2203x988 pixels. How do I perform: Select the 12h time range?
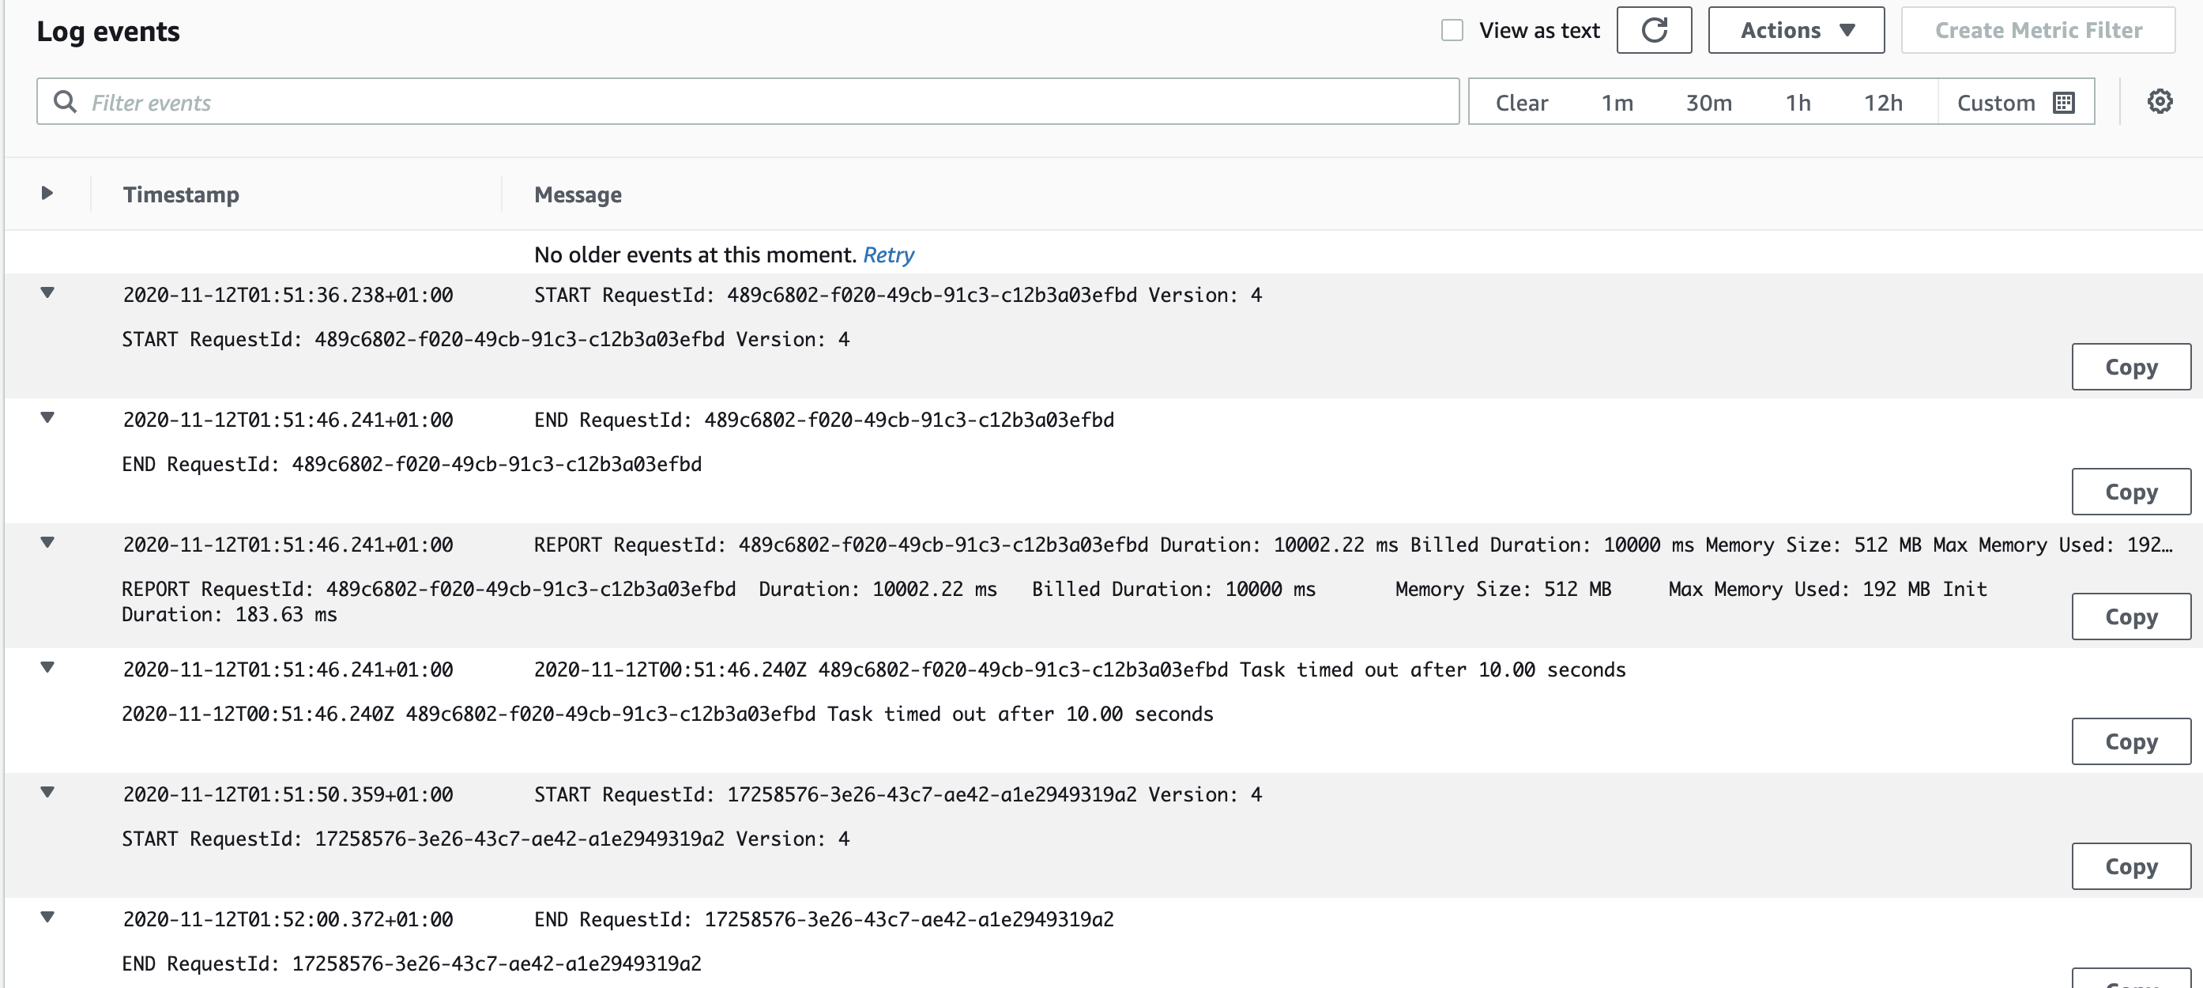click(1883, 102)
